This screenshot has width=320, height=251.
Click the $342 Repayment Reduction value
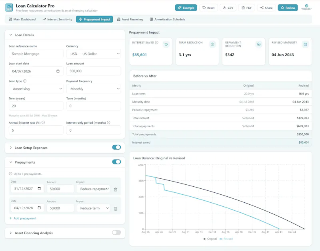pos(230,55)
